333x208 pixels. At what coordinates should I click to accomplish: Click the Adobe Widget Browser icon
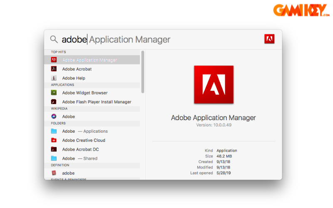click(54, 92)
